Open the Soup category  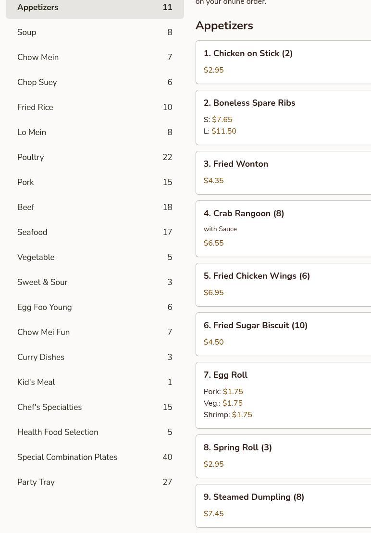tap(95, 32)
